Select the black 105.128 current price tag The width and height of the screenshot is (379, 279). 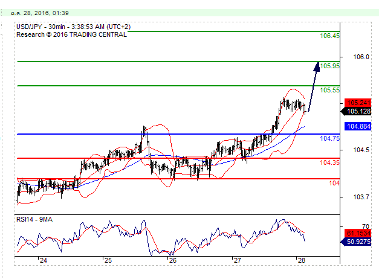pyautogui.click(x=356, y=111)
